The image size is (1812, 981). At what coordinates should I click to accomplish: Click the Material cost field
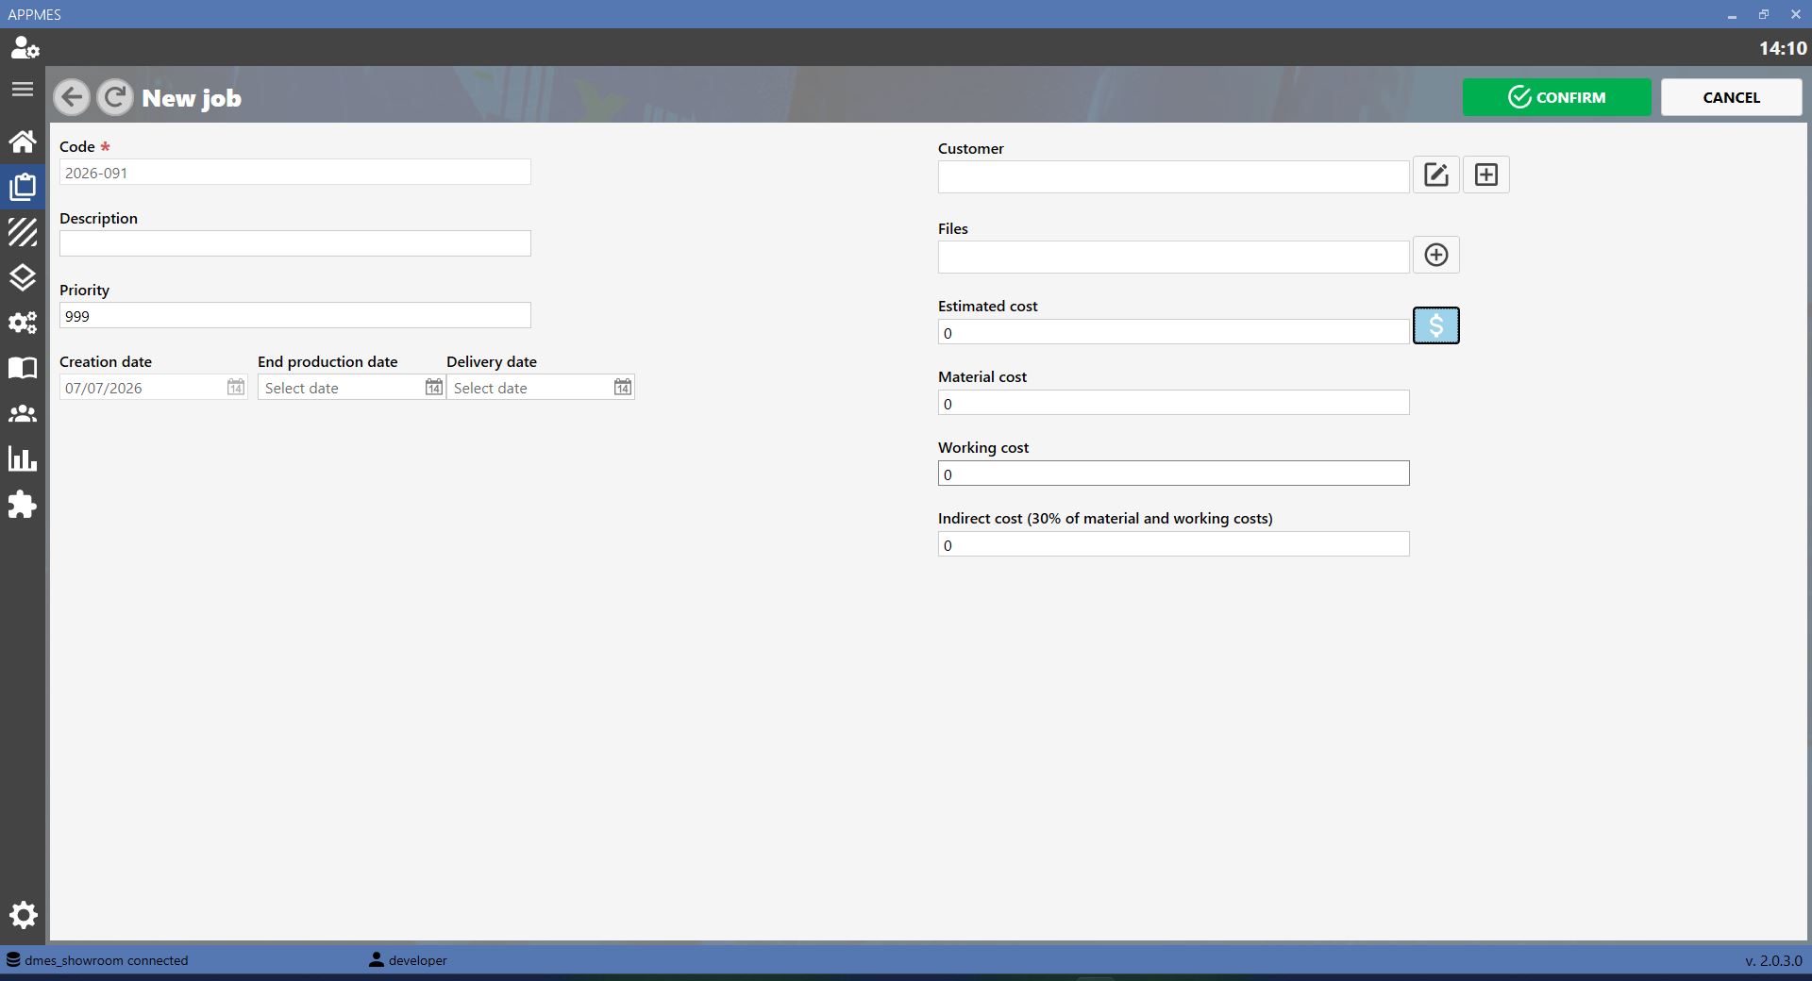pyautogui.click(x=1174, y=403)
